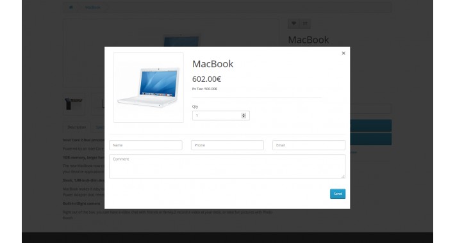Click the comment box resize handle
This screenshot has width=455, height=243.
[x=343, y=176]
